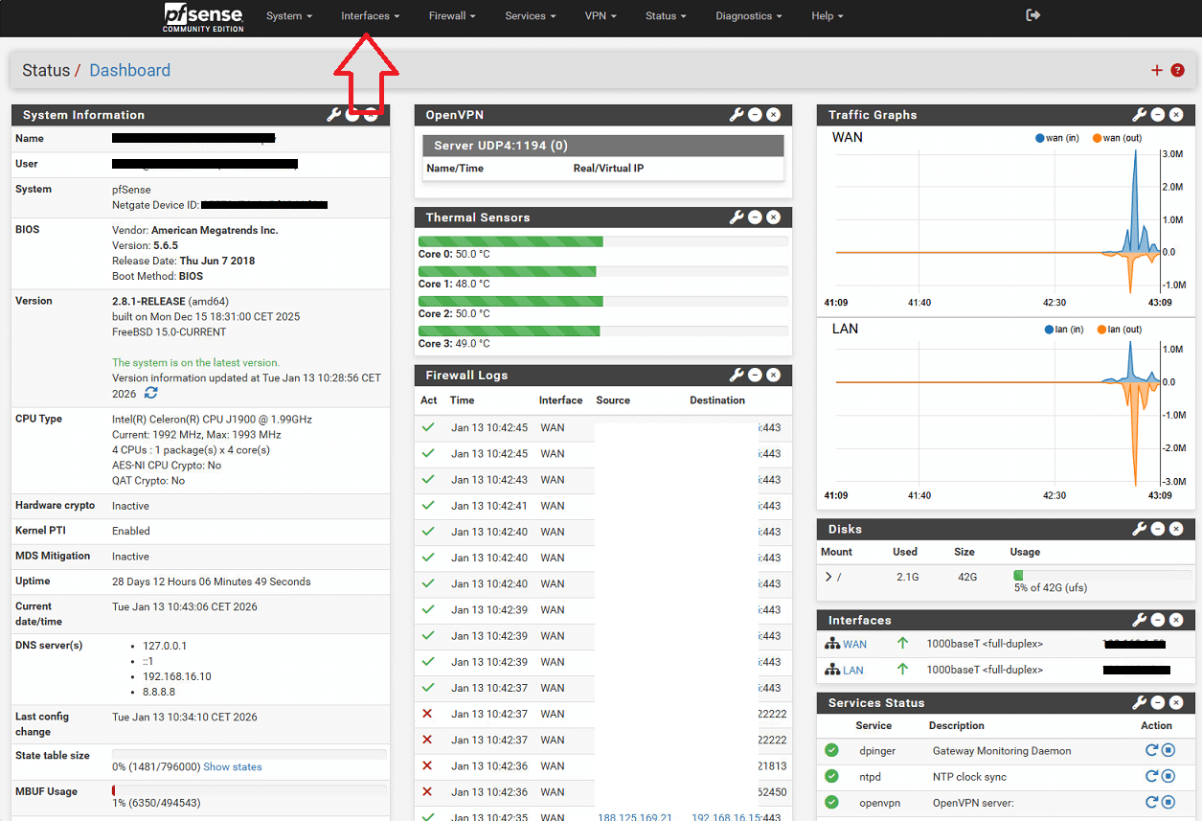Open the WAN interface link
This screenshot has height=821, width=1202.
(x=854, y=645)
